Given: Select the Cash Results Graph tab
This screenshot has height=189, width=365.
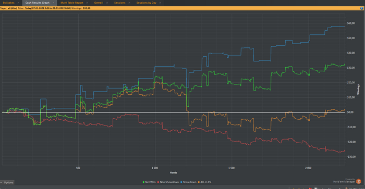Looking at the screenshot, I should coord(38,3).
